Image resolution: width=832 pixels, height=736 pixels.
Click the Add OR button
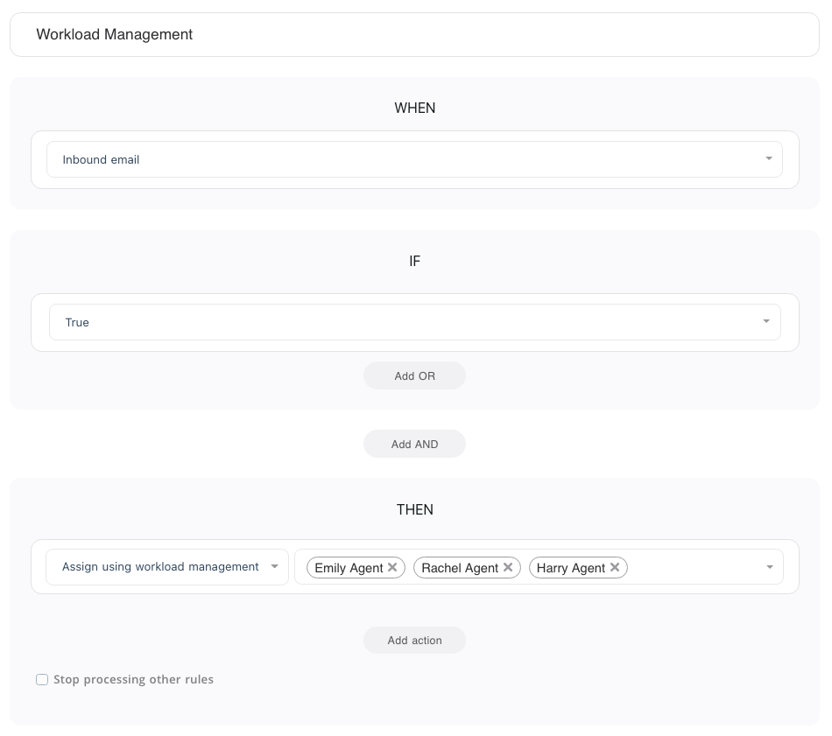coord(414,375)
